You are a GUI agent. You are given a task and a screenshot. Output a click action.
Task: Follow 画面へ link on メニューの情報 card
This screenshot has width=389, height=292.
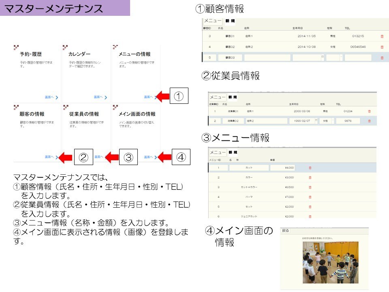pos(150,97)
